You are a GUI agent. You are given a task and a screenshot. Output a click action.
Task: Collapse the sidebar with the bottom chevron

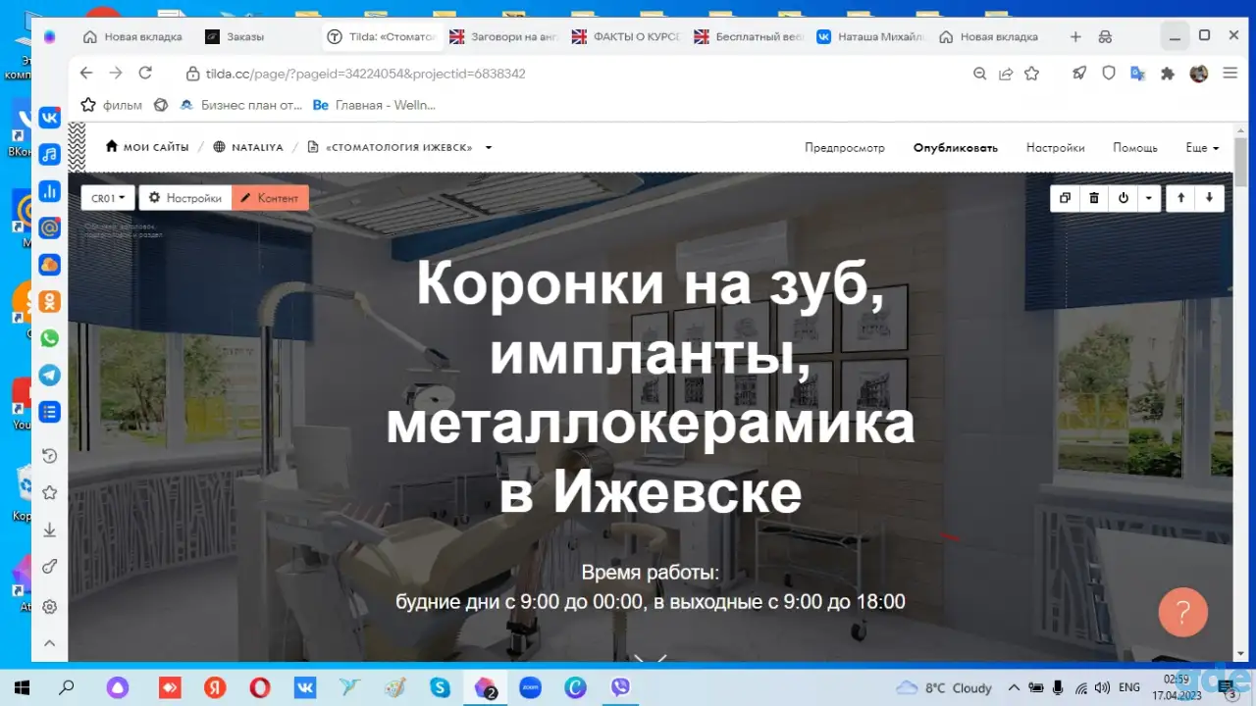pos(49,643)
